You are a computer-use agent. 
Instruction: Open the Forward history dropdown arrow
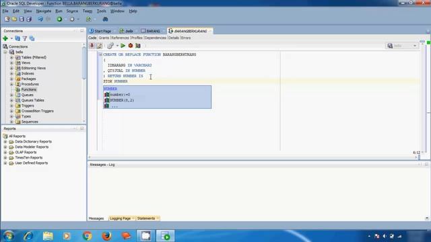coord(78,19)
